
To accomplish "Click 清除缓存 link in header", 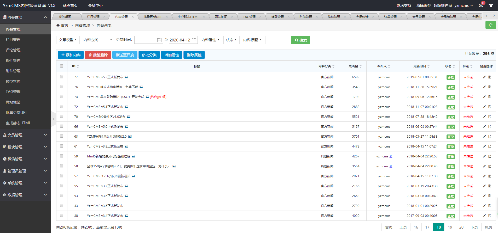I will pos(424,5).
